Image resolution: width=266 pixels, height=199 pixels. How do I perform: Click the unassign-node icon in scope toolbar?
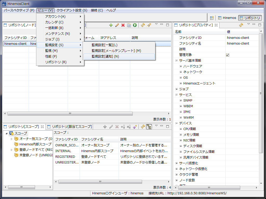coord(129,126)
